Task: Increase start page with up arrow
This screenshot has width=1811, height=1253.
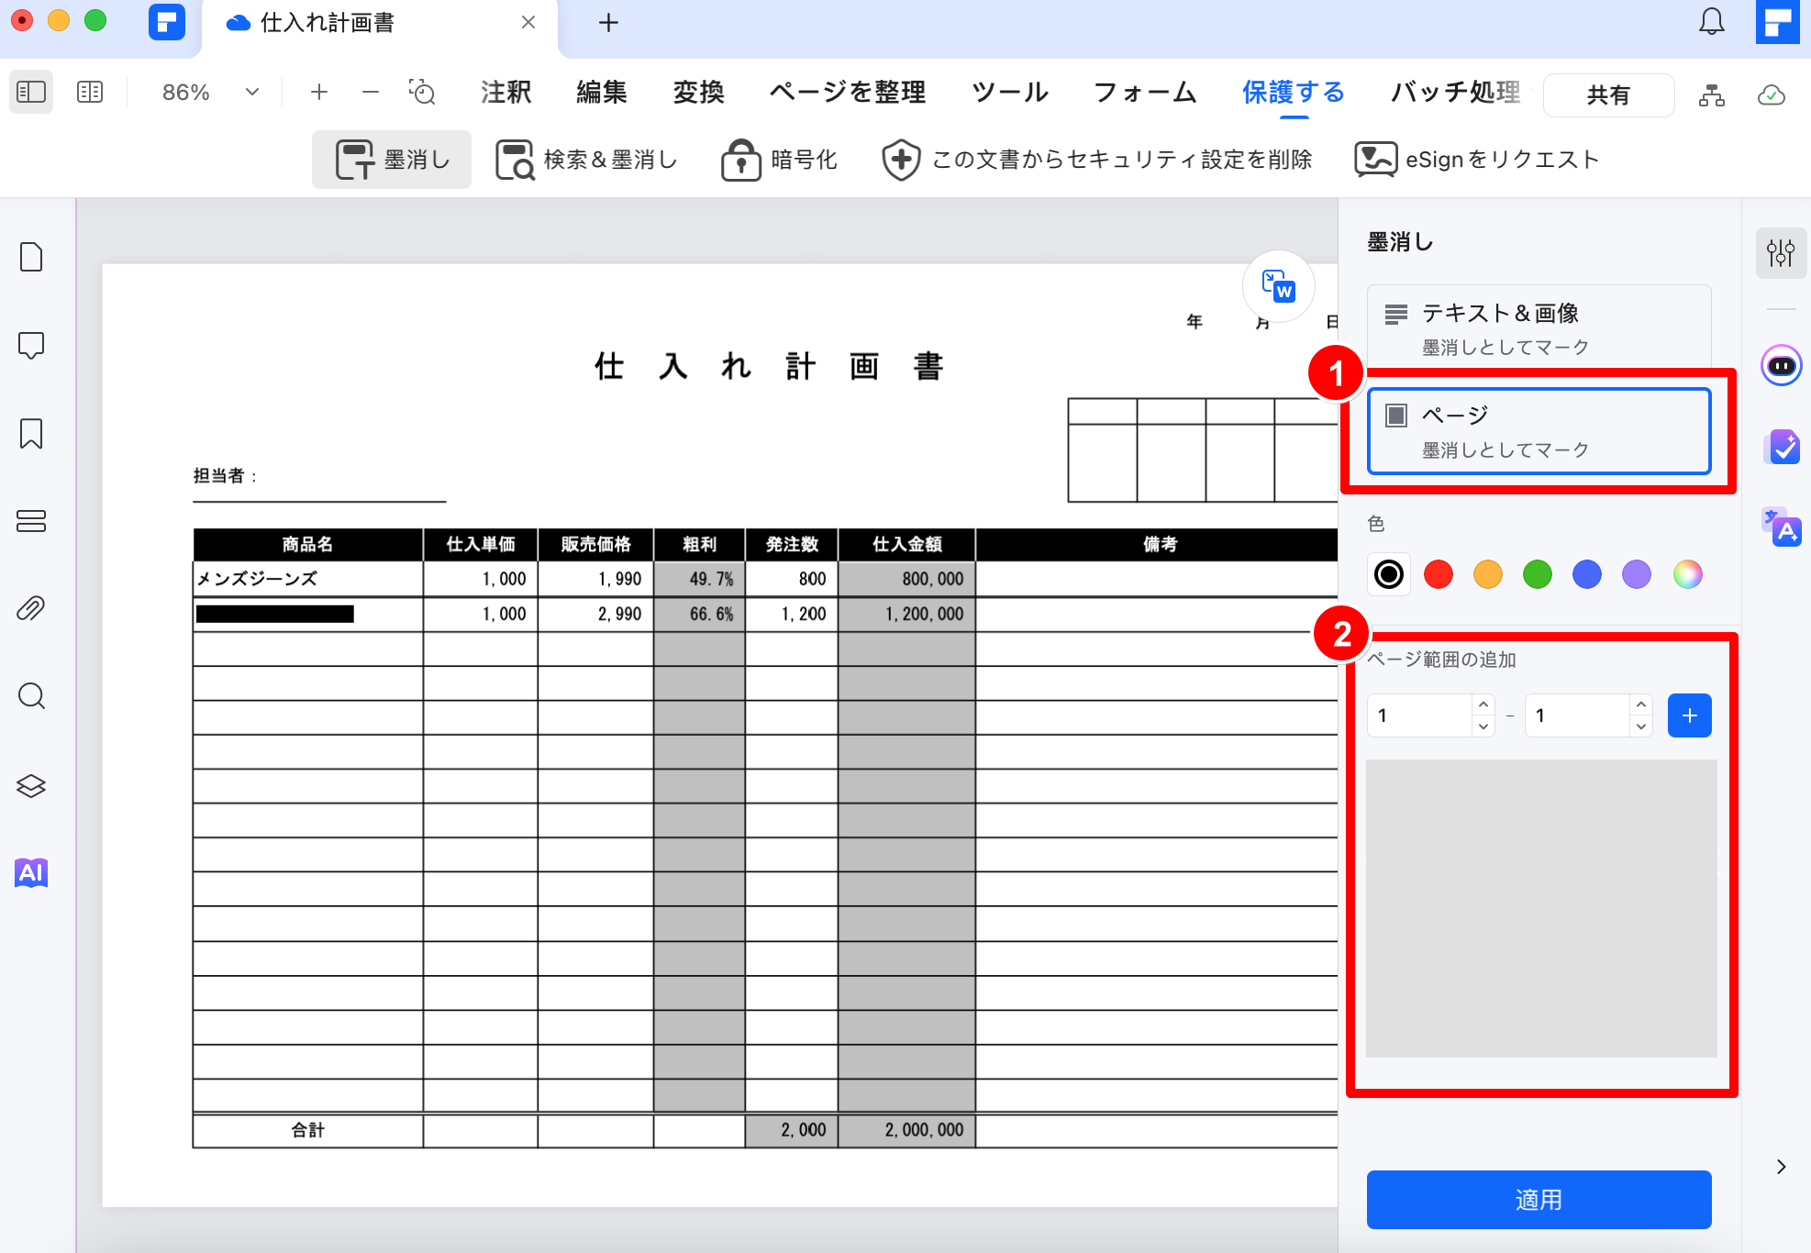Action: tap(1483, 704)
